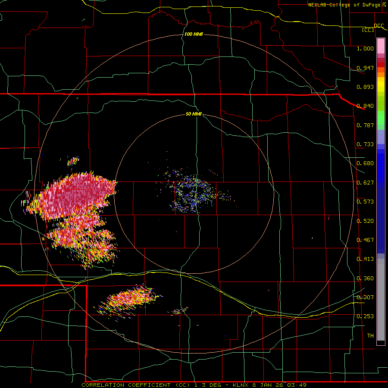Screen dimensions: 388x388
Task: Click the 0.733 color scale value
Action: (x=365, y=144)
